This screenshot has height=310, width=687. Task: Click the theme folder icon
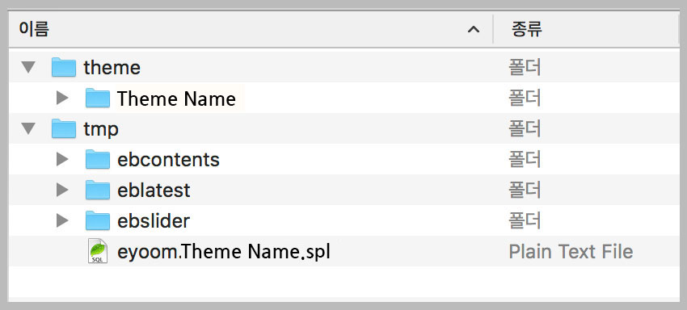pyautogui.click(x=64, y=68)
